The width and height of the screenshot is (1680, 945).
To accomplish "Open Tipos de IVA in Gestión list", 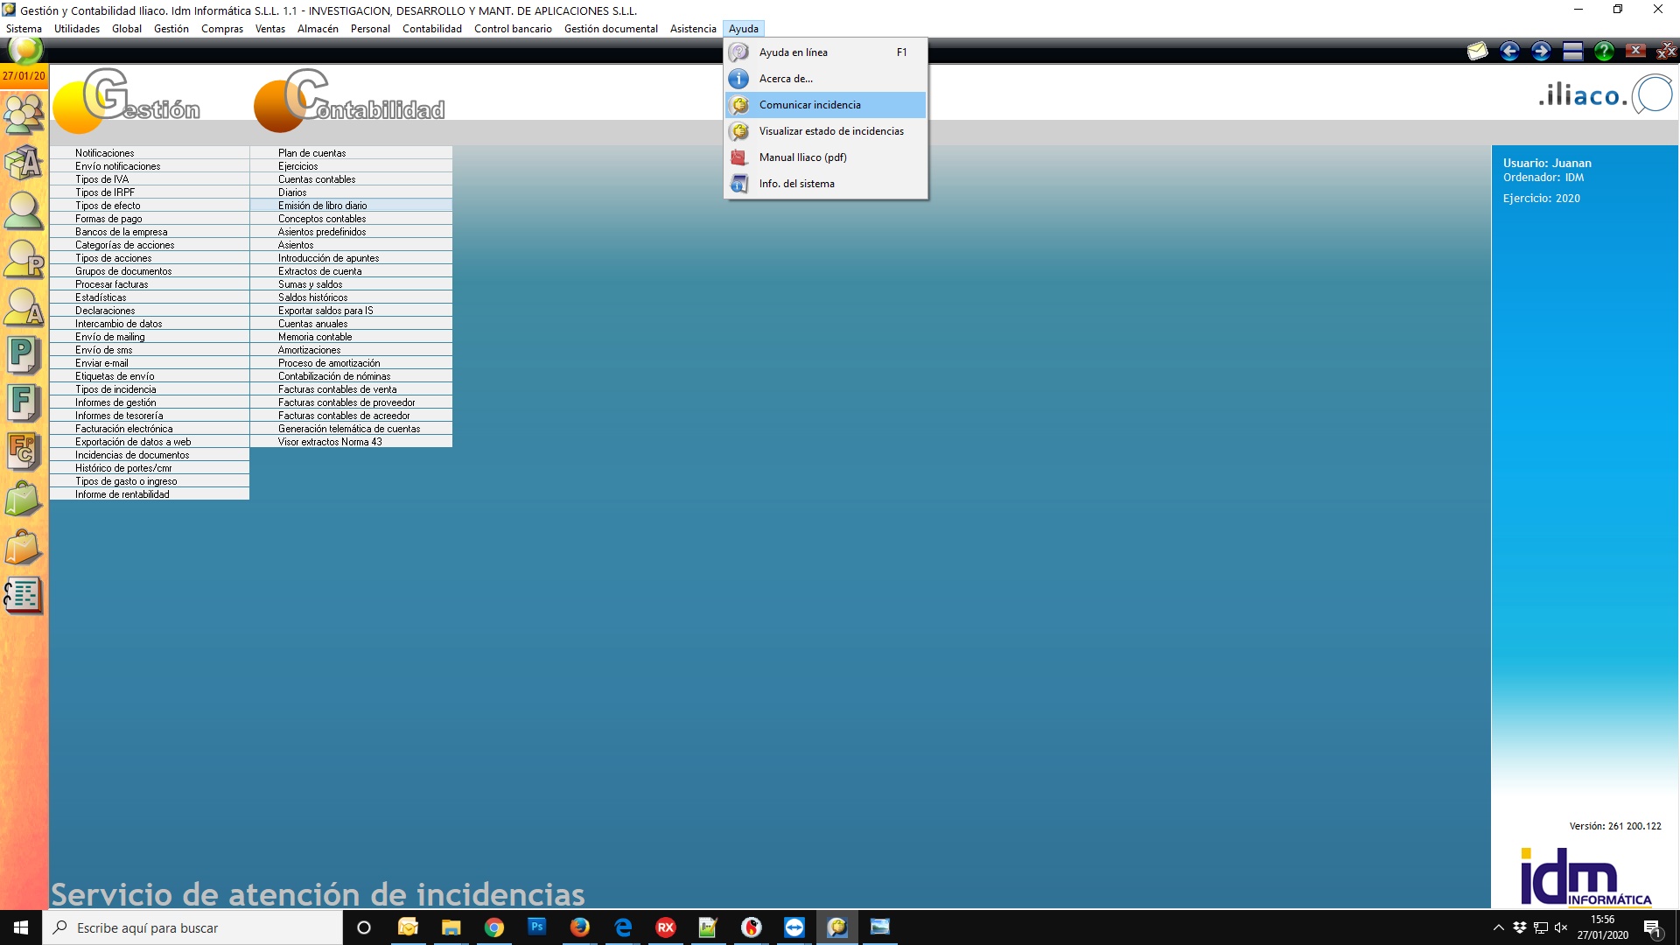I will (150, 179).
